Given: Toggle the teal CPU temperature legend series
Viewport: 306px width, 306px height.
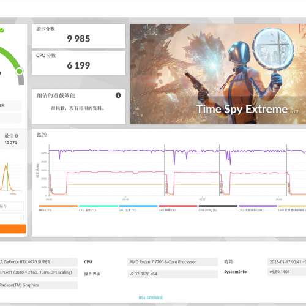Looking at the screenshot, I should [98, 208].
